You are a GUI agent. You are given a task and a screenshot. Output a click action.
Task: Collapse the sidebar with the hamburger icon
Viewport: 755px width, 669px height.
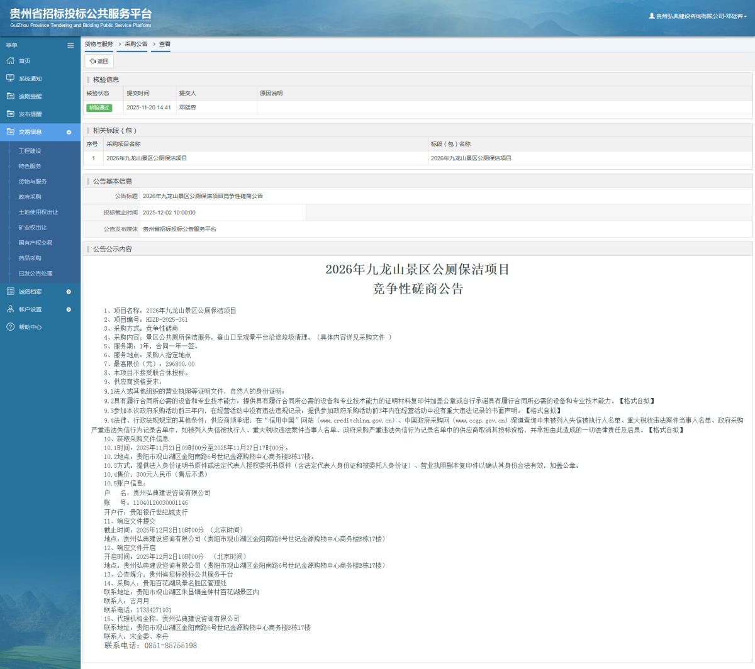(x=70, y=45)
